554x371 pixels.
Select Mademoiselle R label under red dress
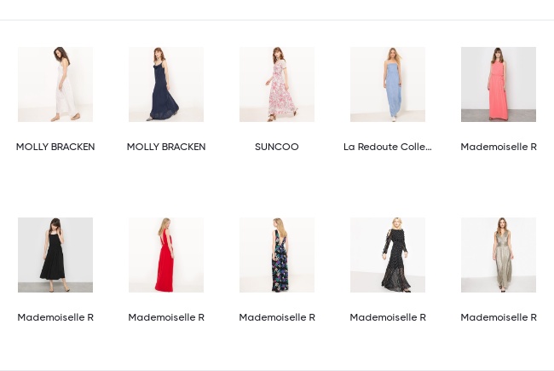[x=166, y=317]
